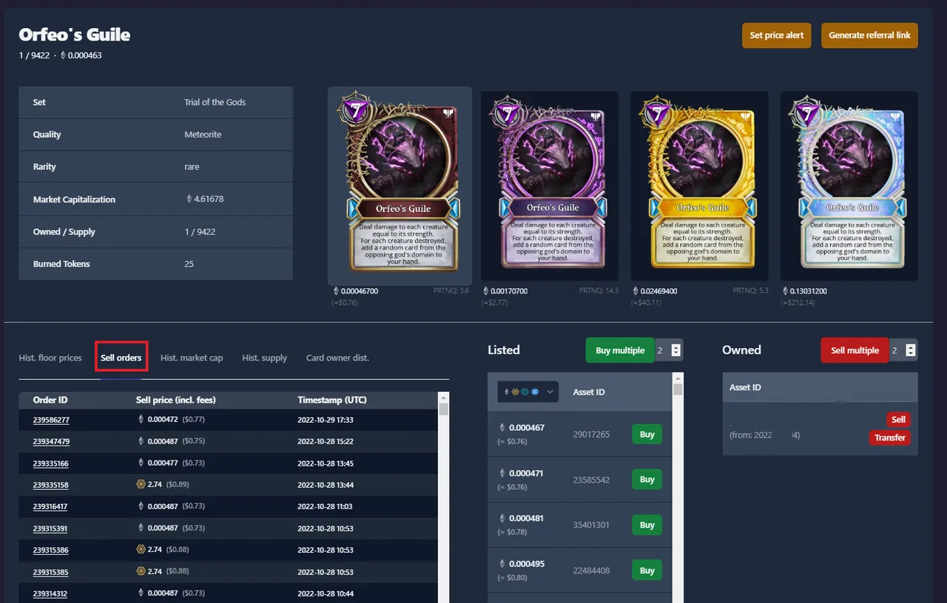Click GODS token icon in order 239315386 row
This screenshot has height=603, width=947.
pos(141,549)
